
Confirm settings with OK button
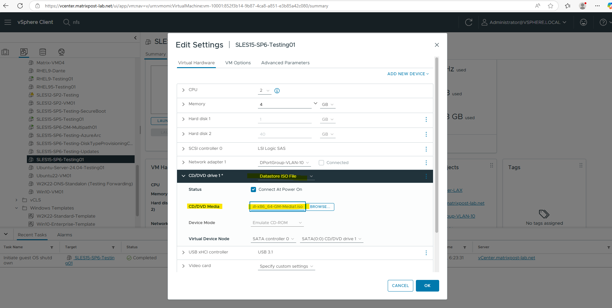427,286
